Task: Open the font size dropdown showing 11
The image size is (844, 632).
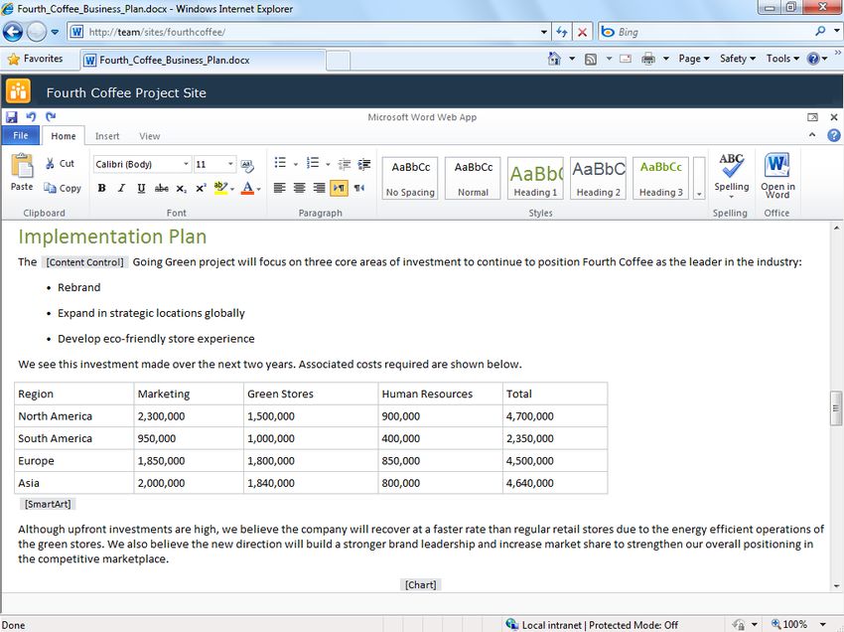Action: (230, 164)
